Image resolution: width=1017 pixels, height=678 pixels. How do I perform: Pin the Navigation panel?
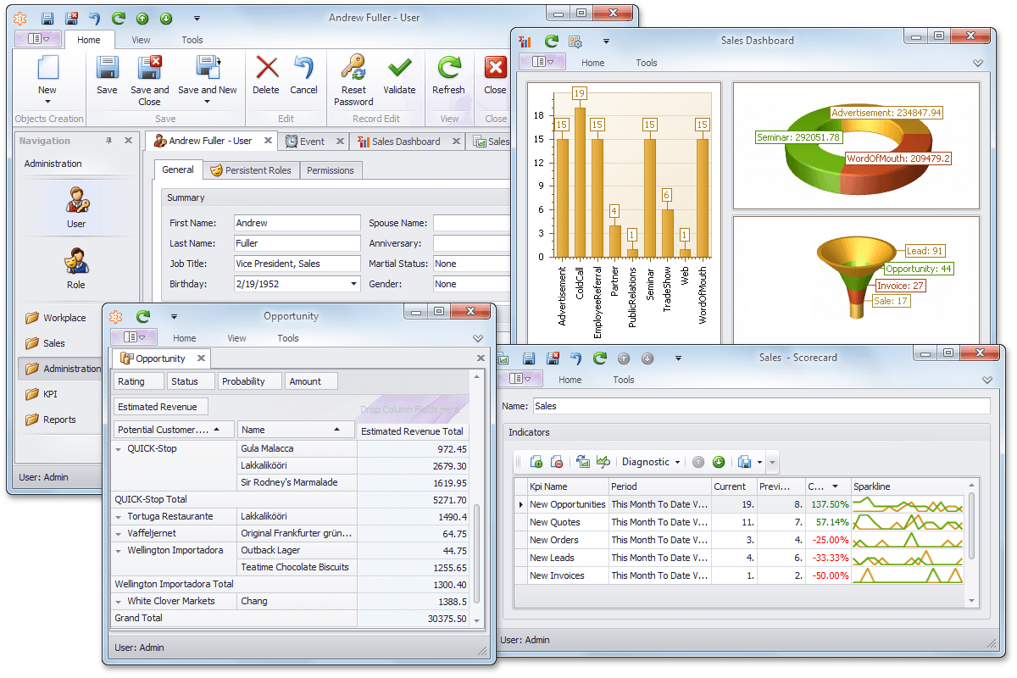(108, 141)
